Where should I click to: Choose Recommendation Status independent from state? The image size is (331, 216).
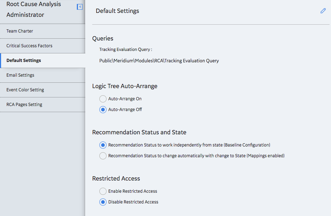coord(103,145)
